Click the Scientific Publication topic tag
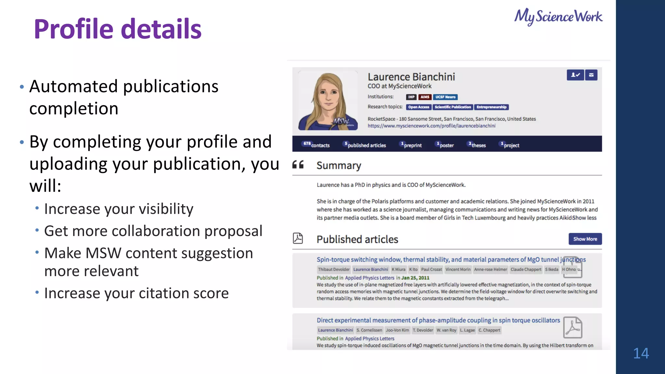This screenshot has height=374, width=665. [453, 107]
